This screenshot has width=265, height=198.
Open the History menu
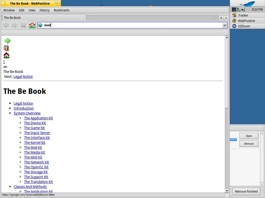tap(45, 10)
